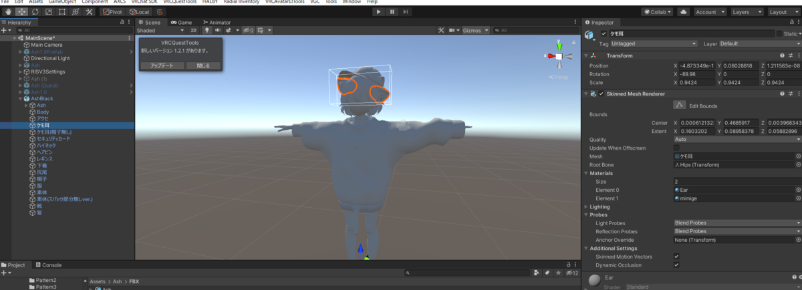Select the Move tool
This screenshot has width=802, height=290.
(x=21, y=12)
